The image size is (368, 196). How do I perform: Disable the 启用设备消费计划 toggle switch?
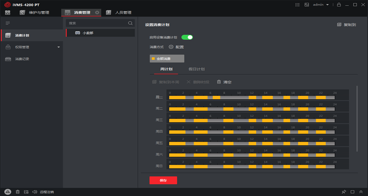(187, 37)
